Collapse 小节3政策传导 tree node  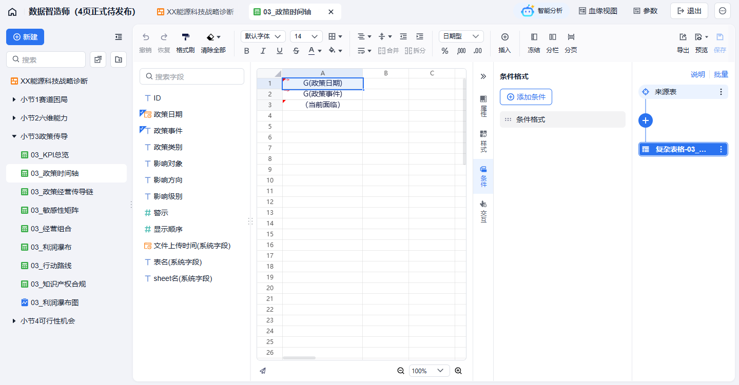click(14, 136)
